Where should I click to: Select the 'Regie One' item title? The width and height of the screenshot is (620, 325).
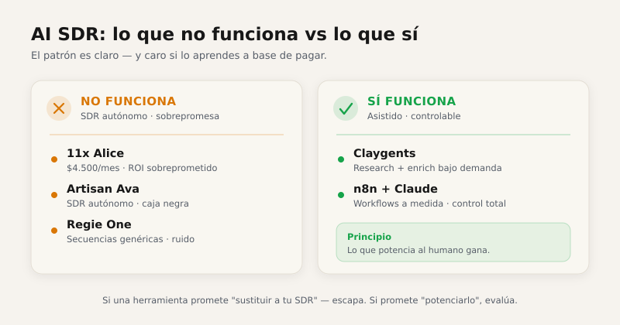pos(99,224)
